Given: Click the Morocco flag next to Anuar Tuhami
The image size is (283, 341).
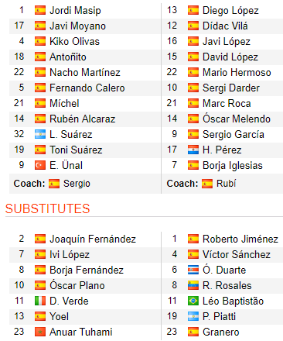Looking at the screenshot, I should pyautogui.click(x=40, y=332).
